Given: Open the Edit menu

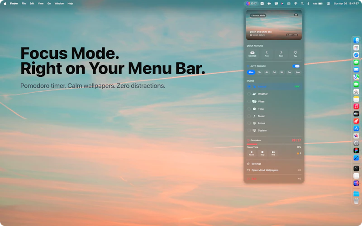Looking at the screenshot, I should (x=32, y=4).
